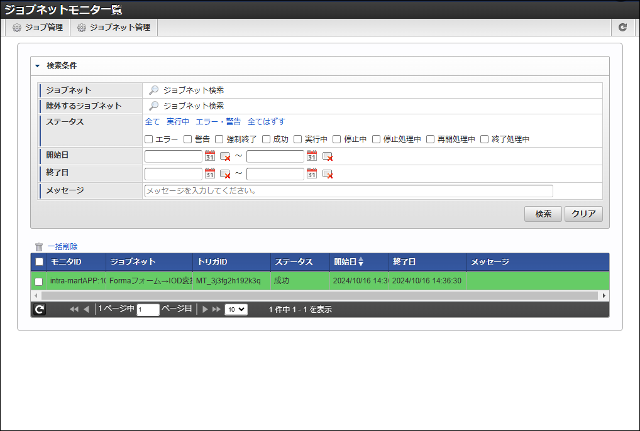Go to the next page of results

[206, 309]
